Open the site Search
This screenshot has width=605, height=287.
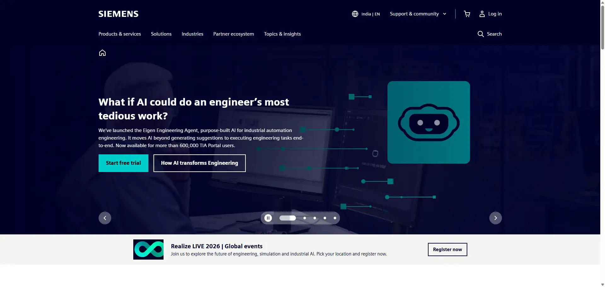pos(490,34)
